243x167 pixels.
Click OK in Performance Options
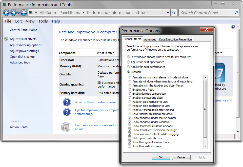161,157
